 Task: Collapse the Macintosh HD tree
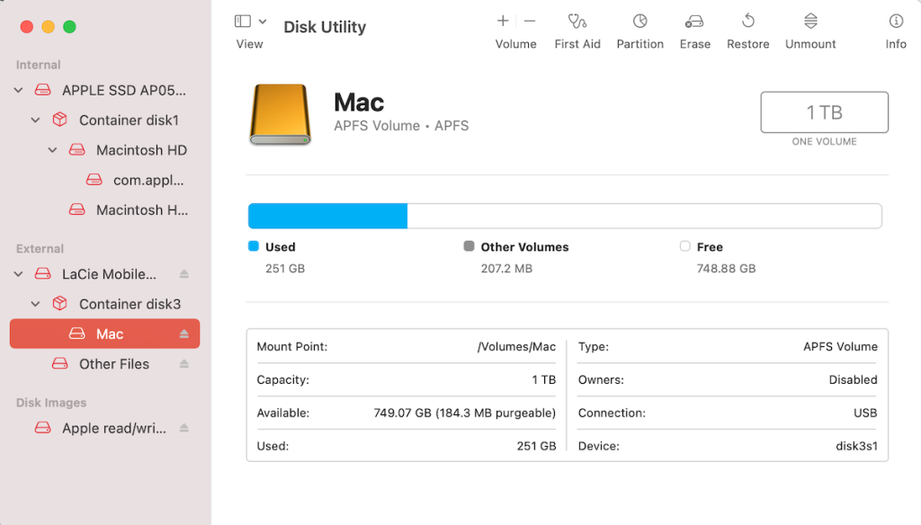pyautogui.click(x=51, y=150)
